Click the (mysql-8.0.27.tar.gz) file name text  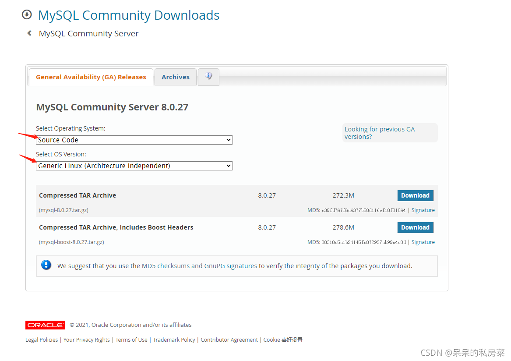[63, 210]
